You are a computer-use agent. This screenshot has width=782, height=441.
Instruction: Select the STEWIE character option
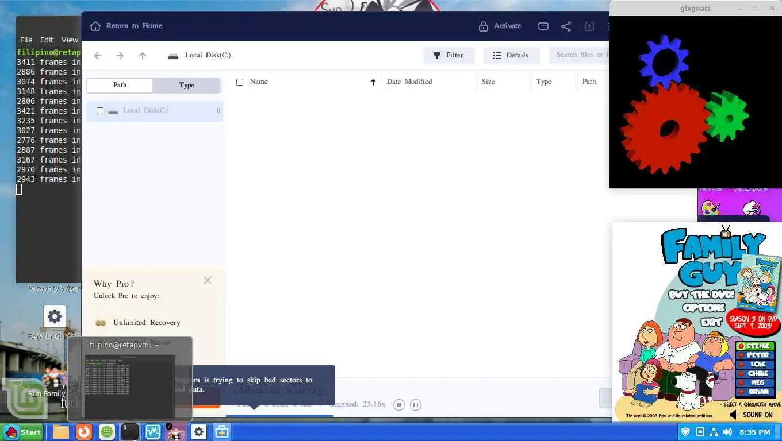756,346
